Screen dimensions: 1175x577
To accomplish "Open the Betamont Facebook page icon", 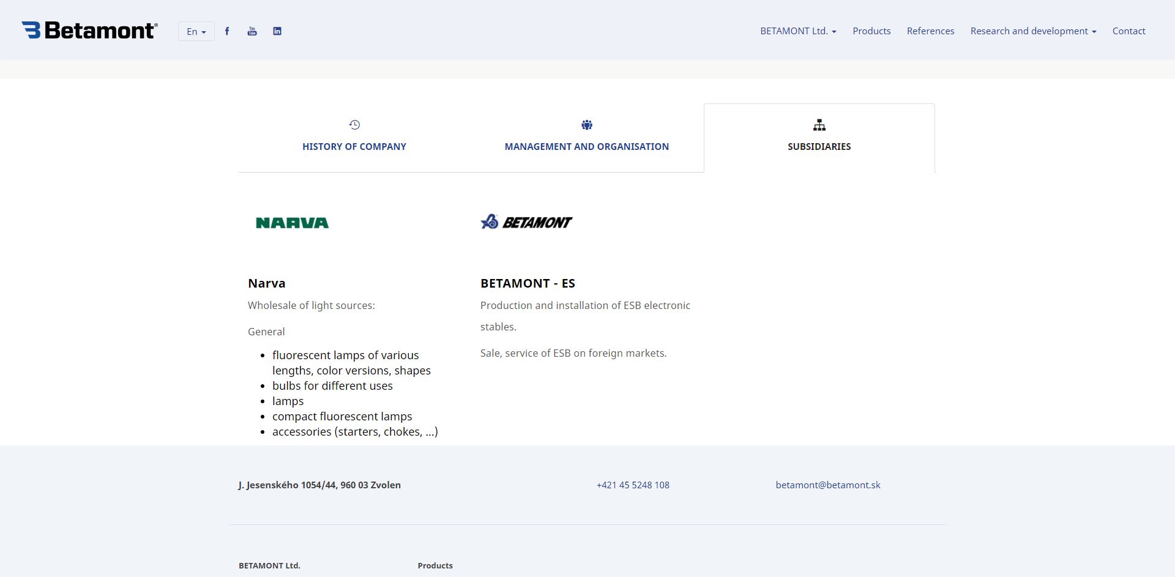I will click(227, 31).
